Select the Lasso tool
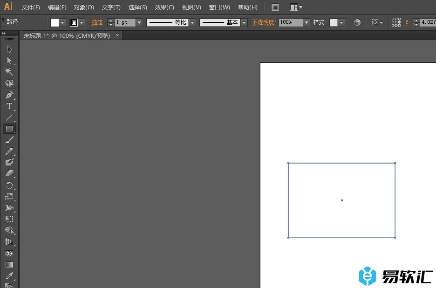Viewport: 436px width, 288px height. point(9,83)
